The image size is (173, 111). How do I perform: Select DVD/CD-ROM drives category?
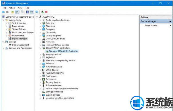point(55,39)
